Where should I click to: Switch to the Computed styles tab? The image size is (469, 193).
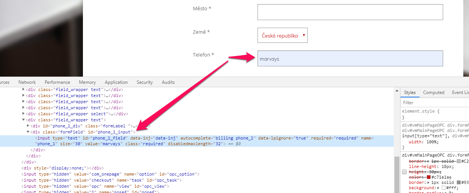tap(434, 93)
